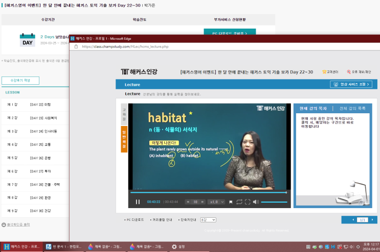380x252 pixels.
Task: Click PC 다운로드 link below player
Action: tap(135, 220)
